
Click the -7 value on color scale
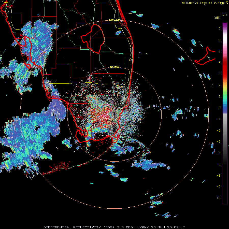click(x=219, y=187)
